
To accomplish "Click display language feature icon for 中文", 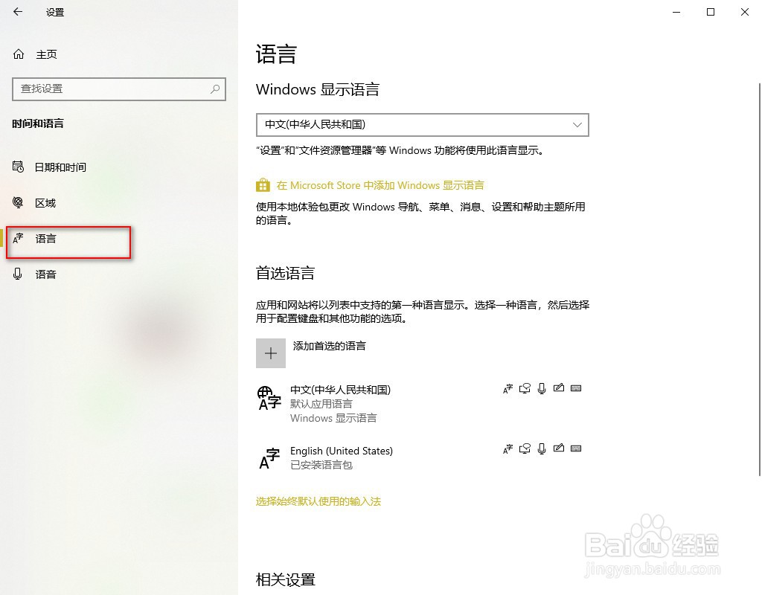I will (508, 388).
